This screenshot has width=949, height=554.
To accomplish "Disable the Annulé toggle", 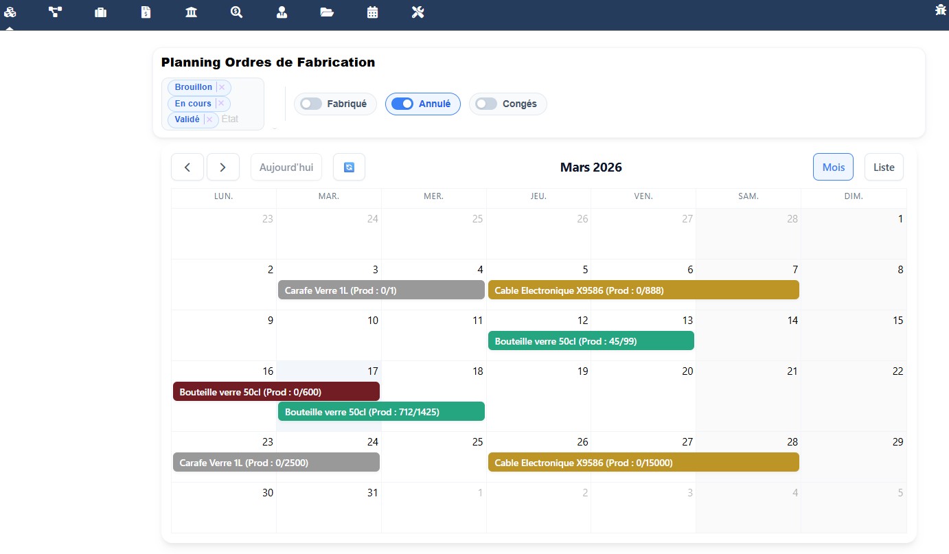I will [x=407, y=104].
